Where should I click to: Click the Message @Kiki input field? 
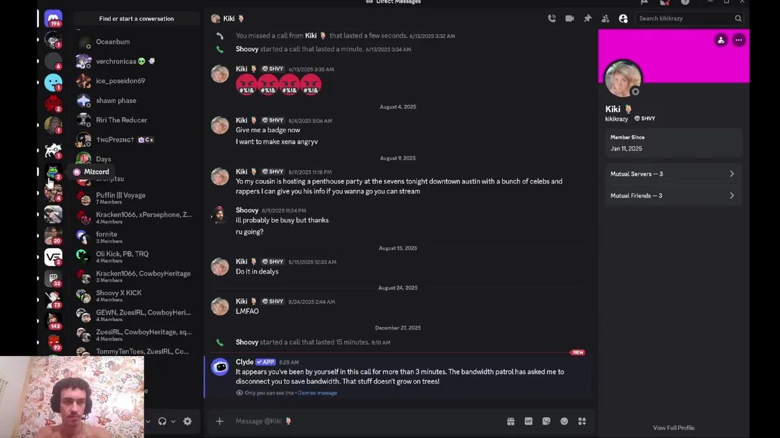[366, 421]
